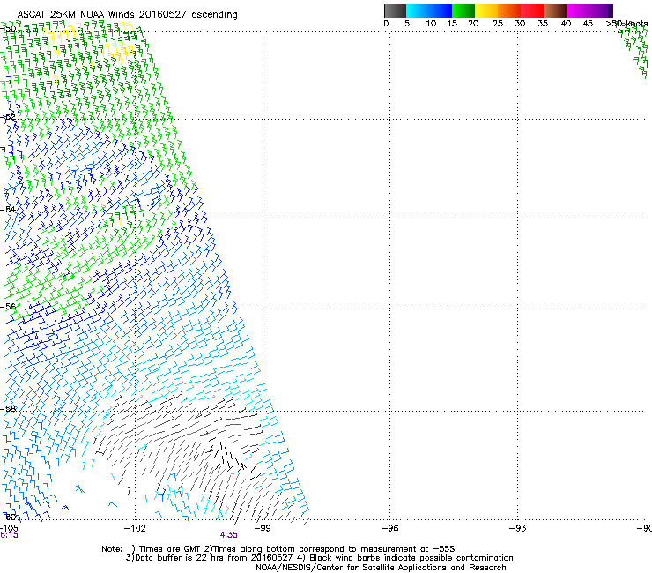Click the brown 35-40 knots color swatch
The width and height of the screenshot is (652, 573).
[x=555, y=11]
